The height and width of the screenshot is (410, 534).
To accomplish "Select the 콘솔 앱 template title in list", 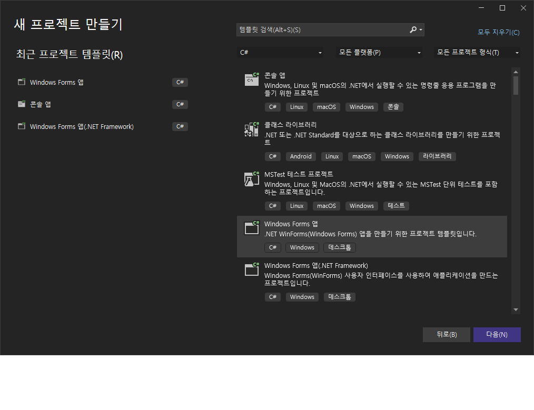I will 275,75.
